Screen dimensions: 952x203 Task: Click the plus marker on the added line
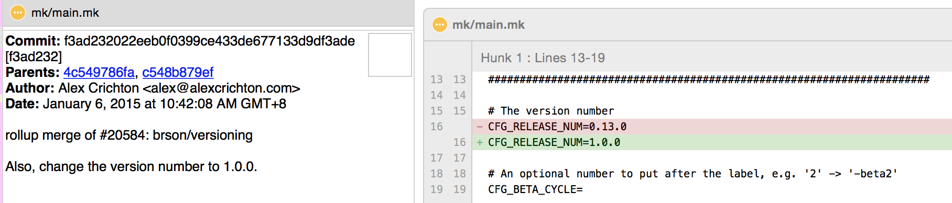point(480,142)
